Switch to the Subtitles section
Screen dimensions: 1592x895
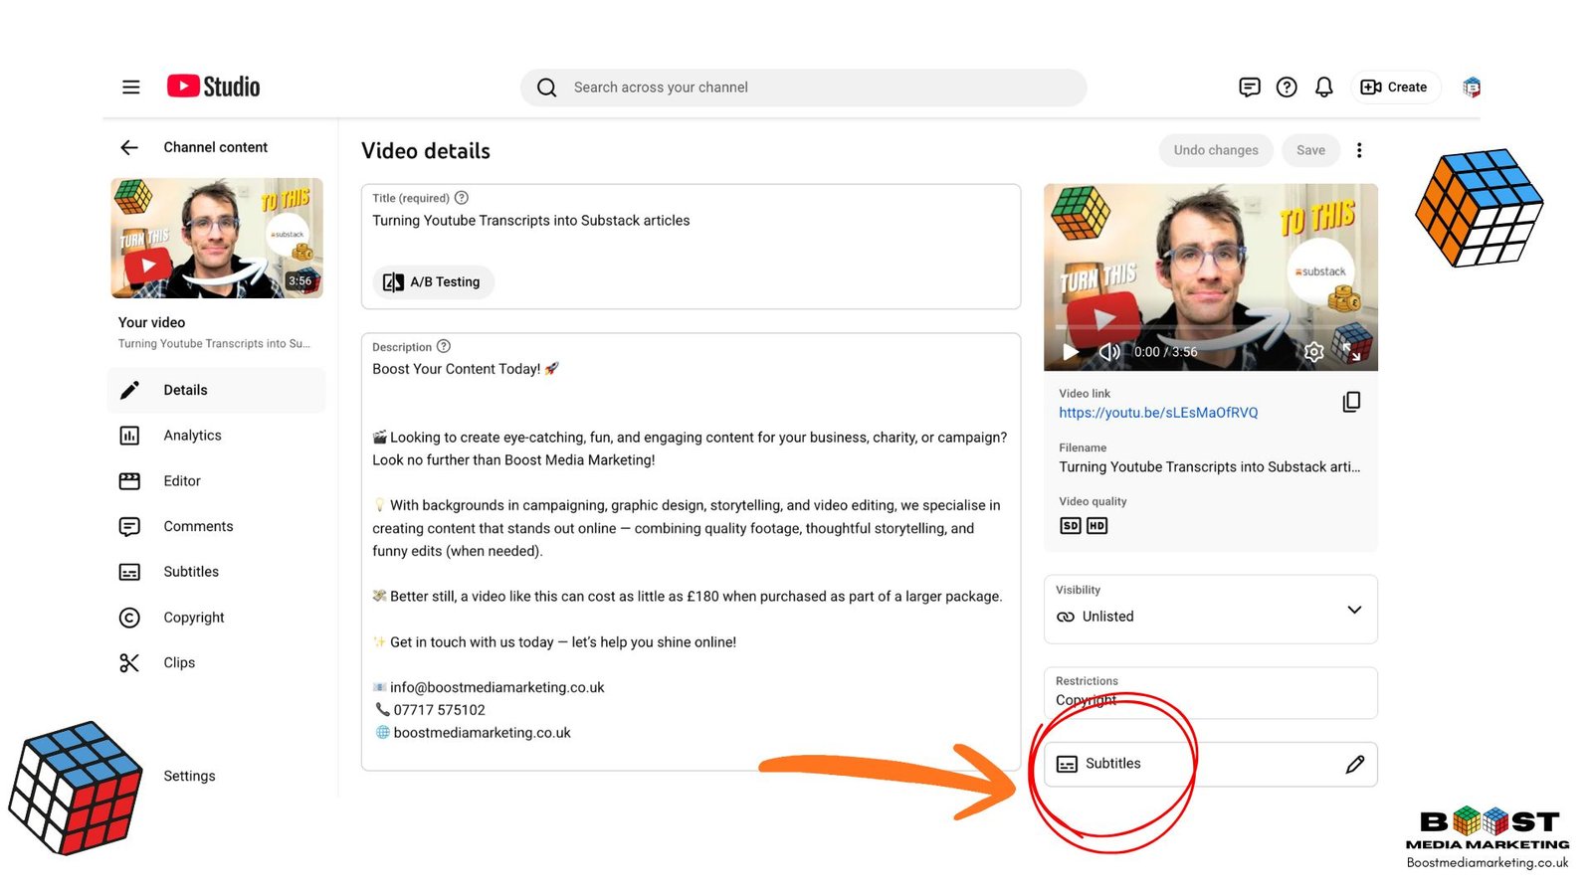pos(191,571)
